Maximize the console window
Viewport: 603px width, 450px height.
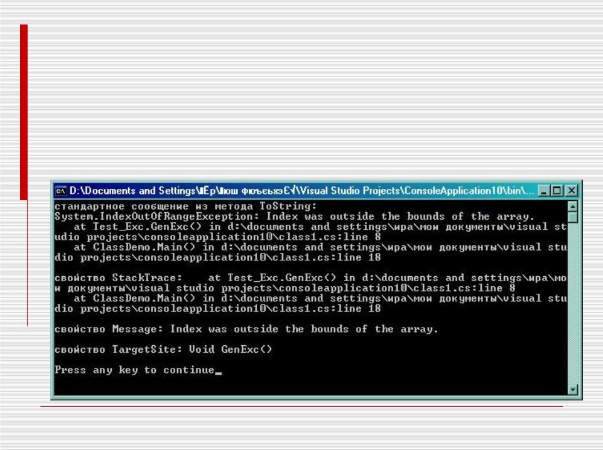tap(557, 191)
